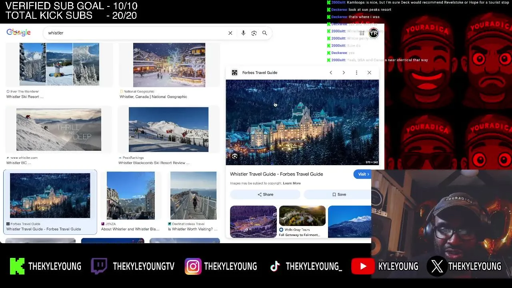Image resolution: width=512 pixels, height=288 pixels.
Task: Click the Share button
Action: pos(265,194)
